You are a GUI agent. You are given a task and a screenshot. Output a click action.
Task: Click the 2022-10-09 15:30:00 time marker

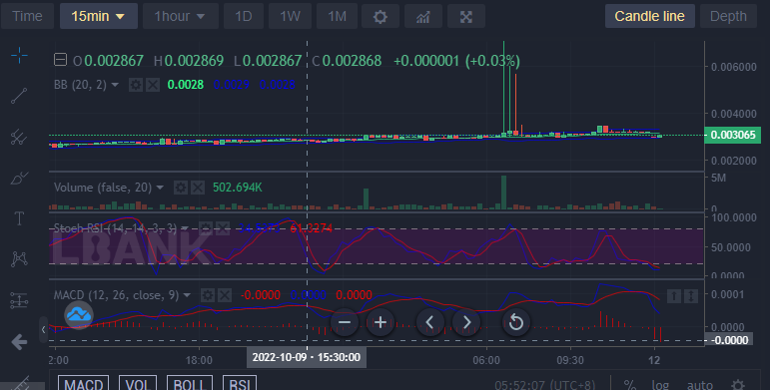point(307,357)
